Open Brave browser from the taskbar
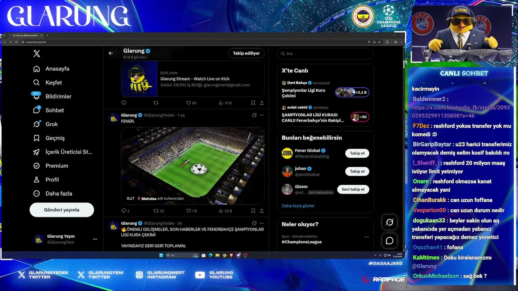The height and width of the screenshot is (291, 518). tap(231, 255)
